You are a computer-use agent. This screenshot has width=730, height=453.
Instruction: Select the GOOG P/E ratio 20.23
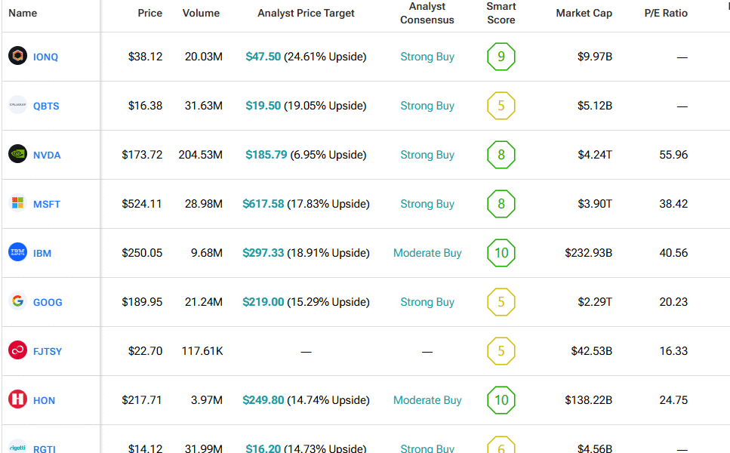pos(673,302)
